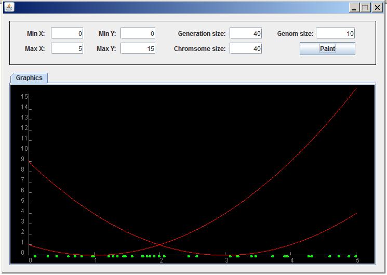Minimize the application window

click(354, 7)
